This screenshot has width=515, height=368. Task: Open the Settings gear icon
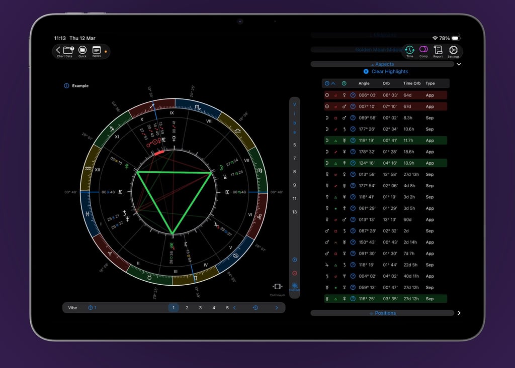click(x=453, y=50)
